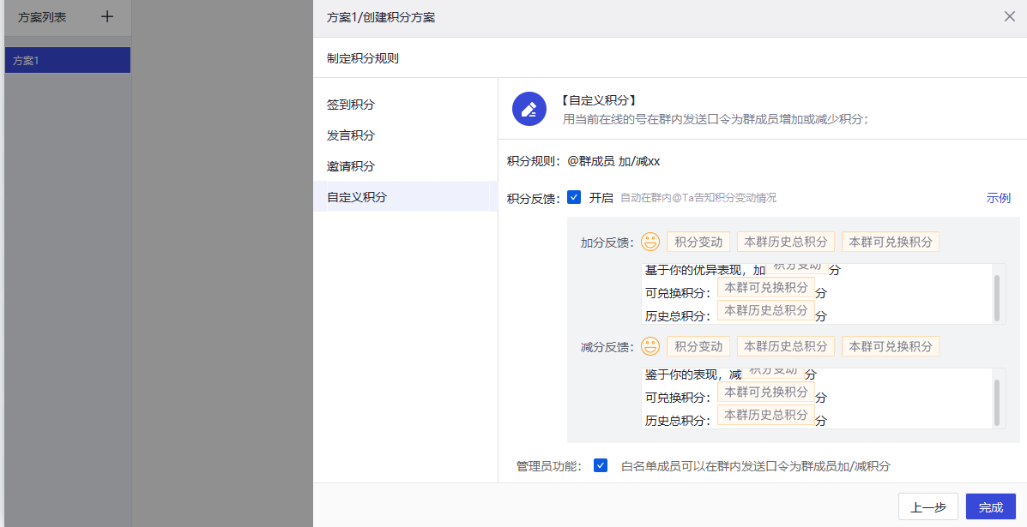Insert 本群历史总积分 tag in 加分反馈

pyautogui.click(x=785, y=242)
